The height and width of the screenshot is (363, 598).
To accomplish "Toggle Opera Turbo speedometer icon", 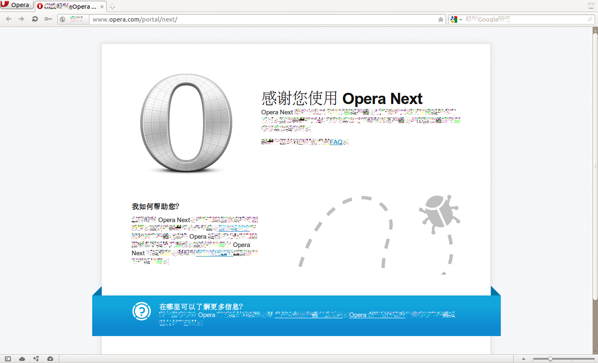I will click(50, 359).
